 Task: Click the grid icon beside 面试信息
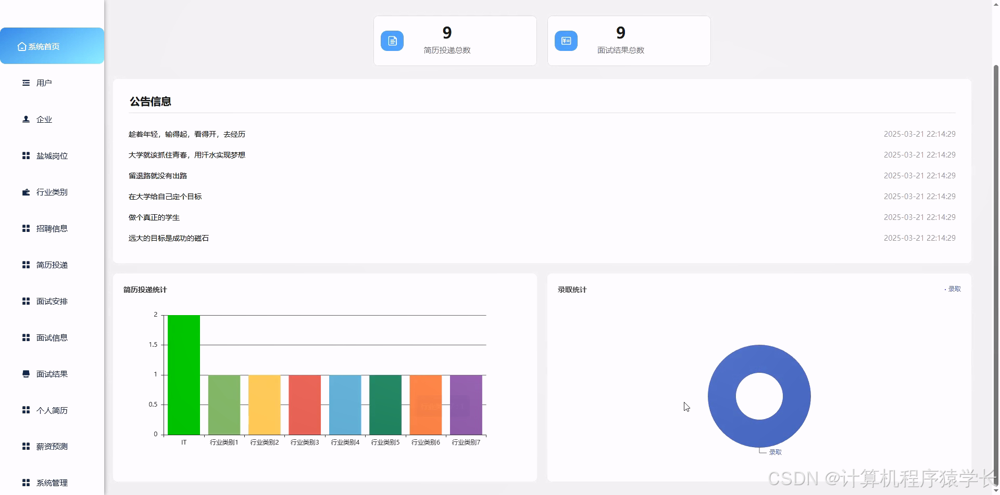pyautogui.click(x=26, y=337)
